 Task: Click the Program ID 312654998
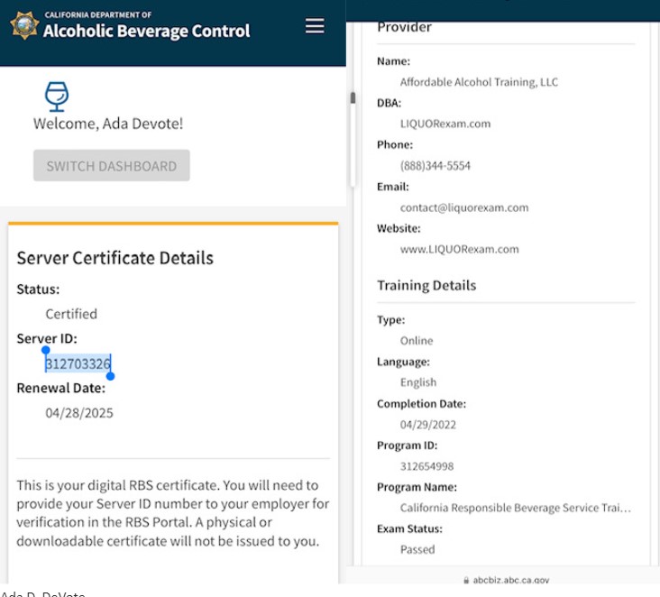point(426,466)
